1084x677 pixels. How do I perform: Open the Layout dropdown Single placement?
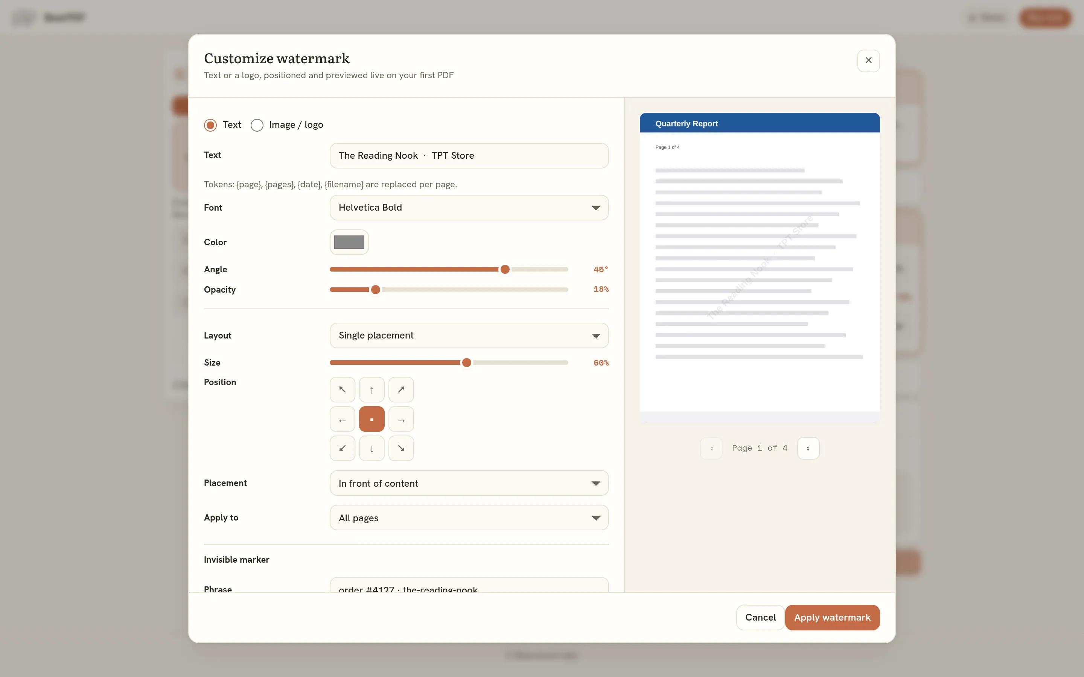click(469, 335)
